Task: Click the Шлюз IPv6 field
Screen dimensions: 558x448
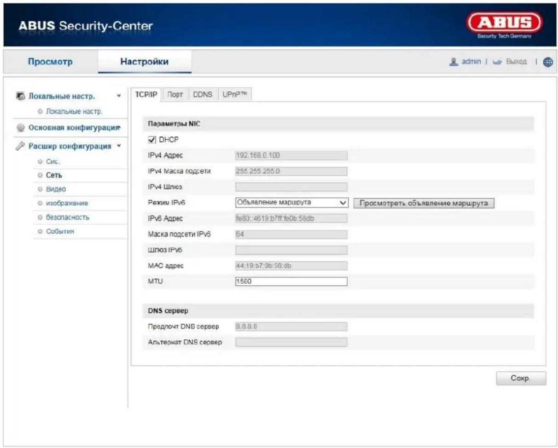Action: click(291, 250)
